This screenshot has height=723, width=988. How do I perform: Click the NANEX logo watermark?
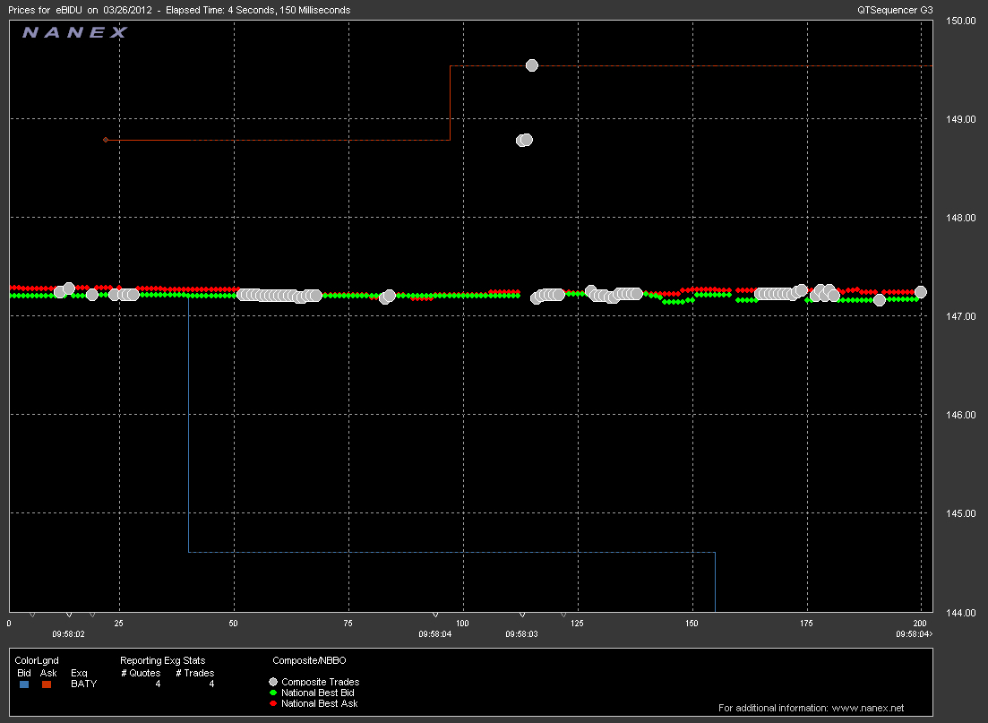tap(75, 32)
